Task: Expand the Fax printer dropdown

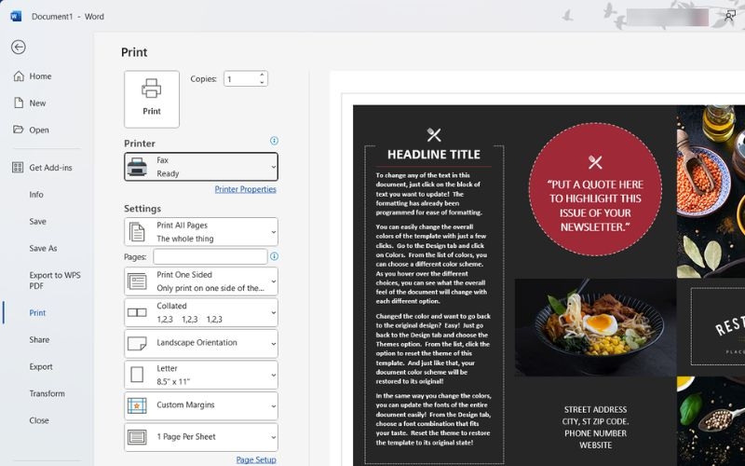Action: coord(201,167)
